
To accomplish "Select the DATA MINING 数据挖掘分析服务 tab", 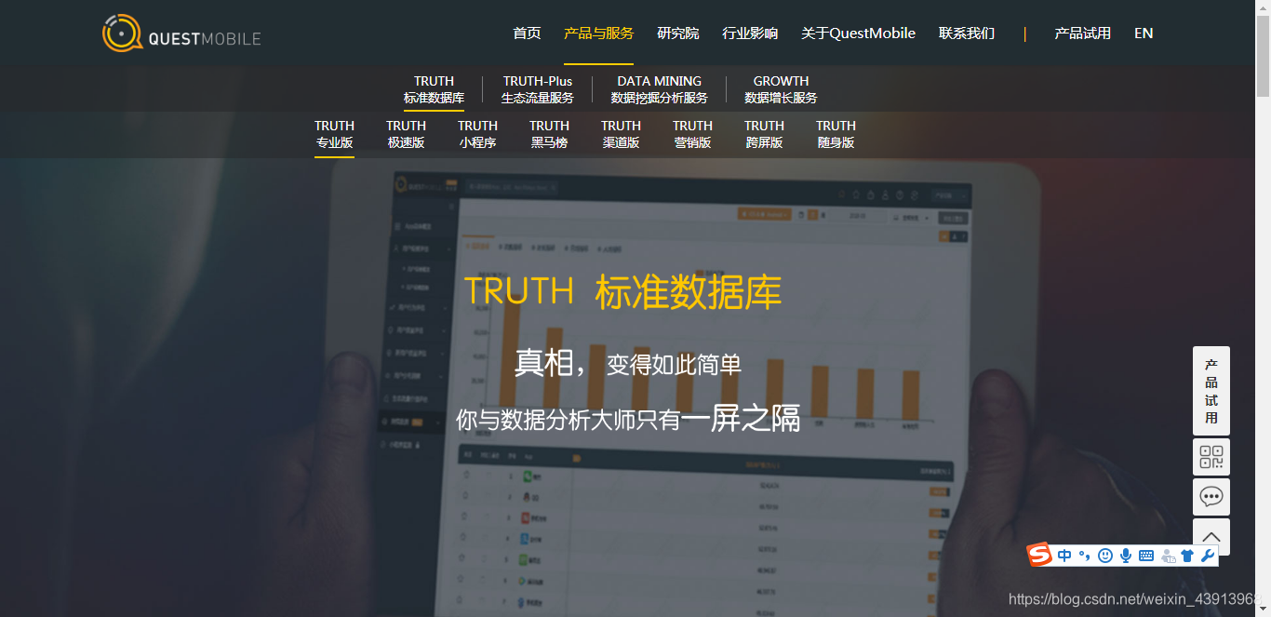I will [x=659, y=89].
